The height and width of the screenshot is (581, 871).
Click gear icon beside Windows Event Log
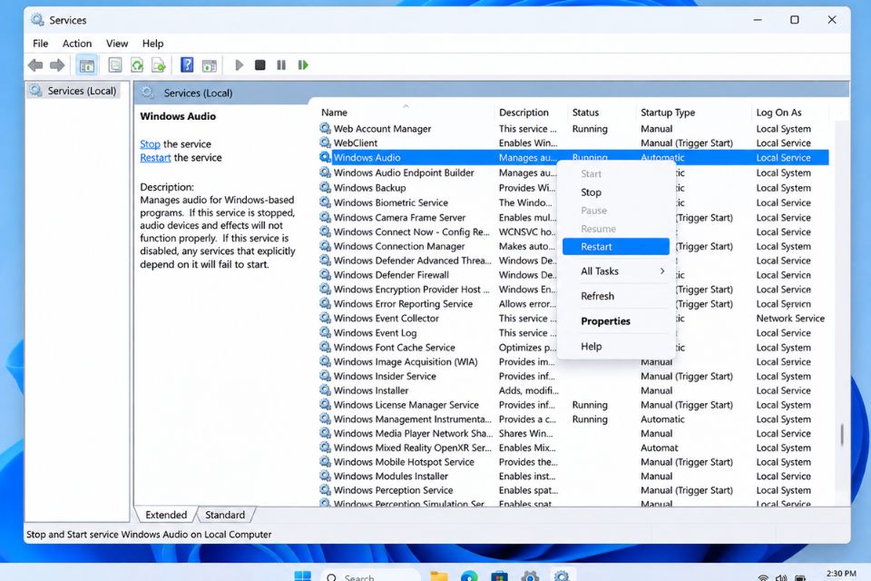(325, 332)
